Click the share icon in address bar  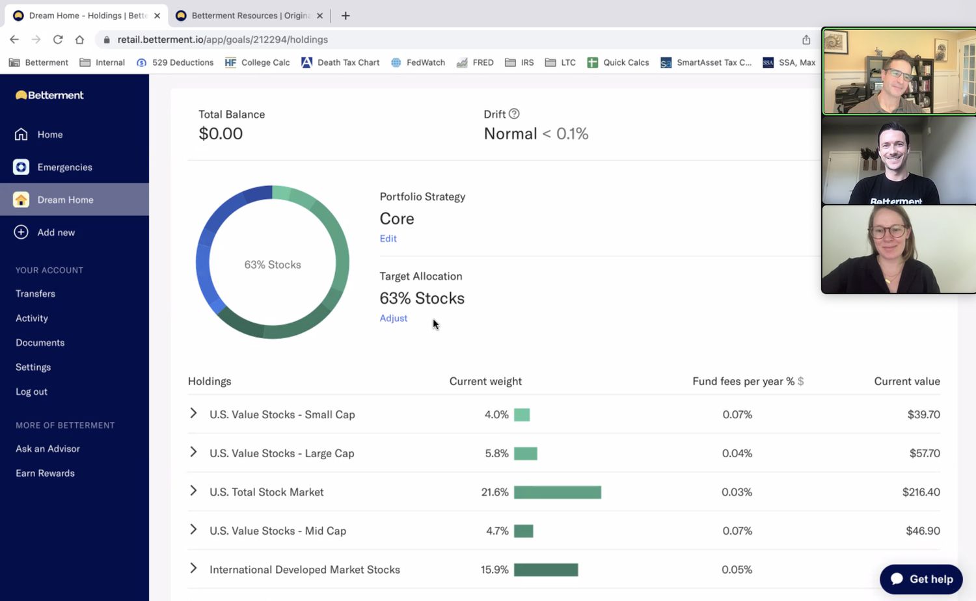[806, 40]
